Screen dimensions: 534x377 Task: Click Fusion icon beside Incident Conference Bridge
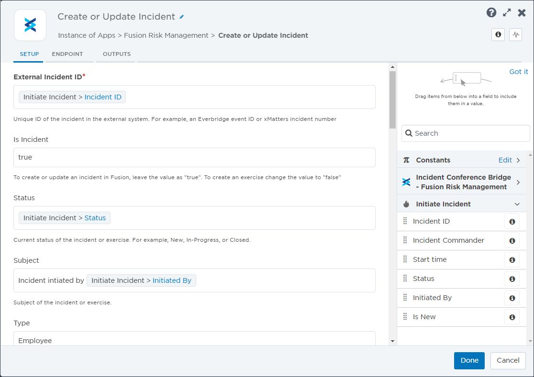(x=406, y=182)
